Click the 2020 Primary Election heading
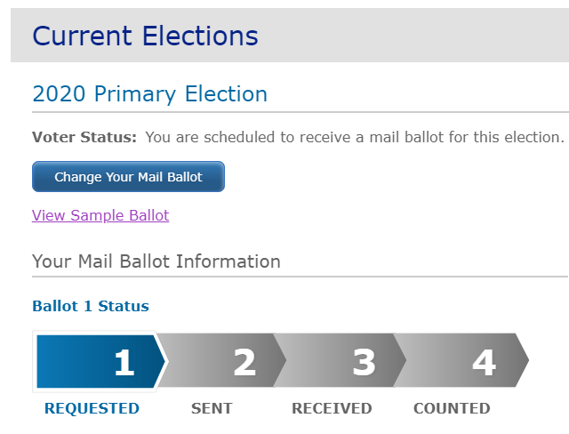569x434 pixels. click(150, 94)
